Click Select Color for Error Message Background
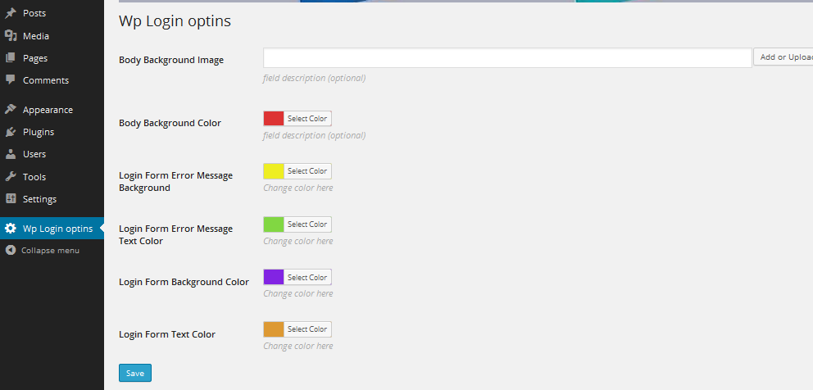The image size is (813, 390). click(x=307, y=171)
